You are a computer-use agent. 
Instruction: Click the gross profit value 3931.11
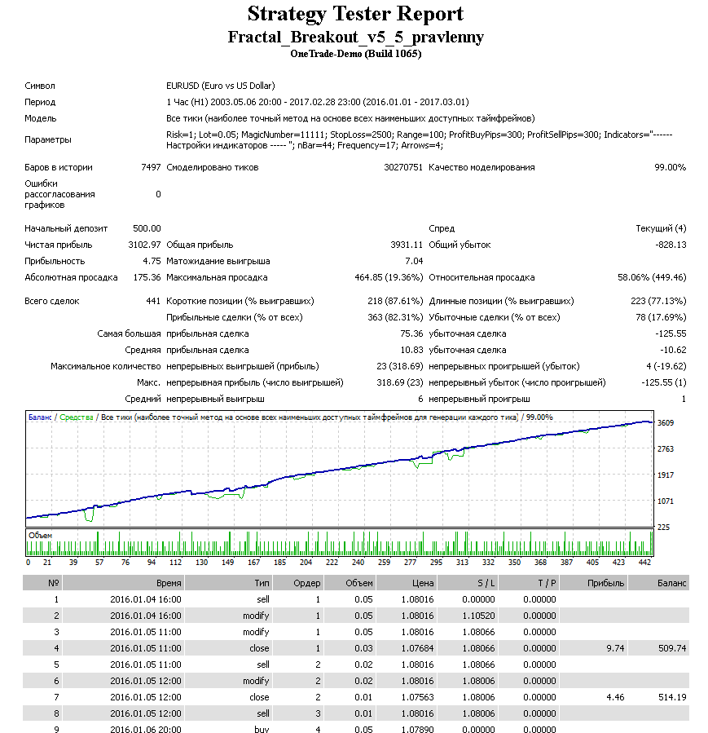[x=407, y=245]
